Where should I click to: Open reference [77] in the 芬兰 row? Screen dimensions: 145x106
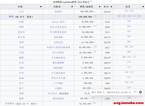pyautogui.click(x=131, y=82)
